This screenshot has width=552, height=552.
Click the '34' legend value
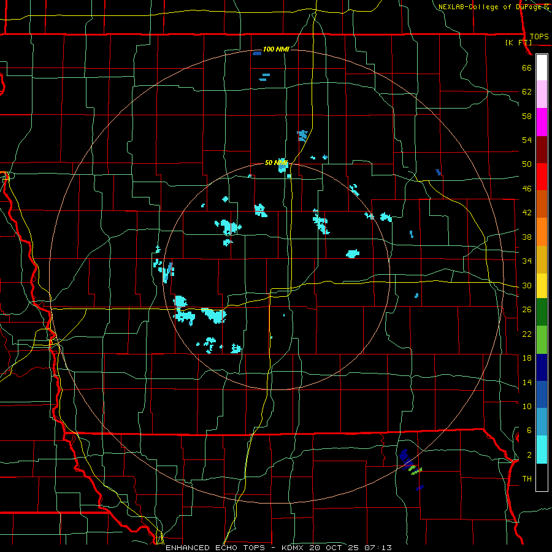click(x=527, y=261)
